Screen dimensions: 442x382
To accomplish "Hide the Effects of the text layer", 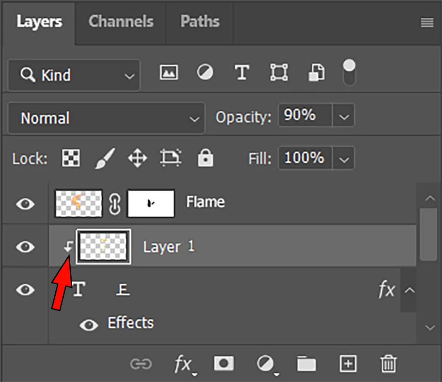I will [x=89, y=325].
